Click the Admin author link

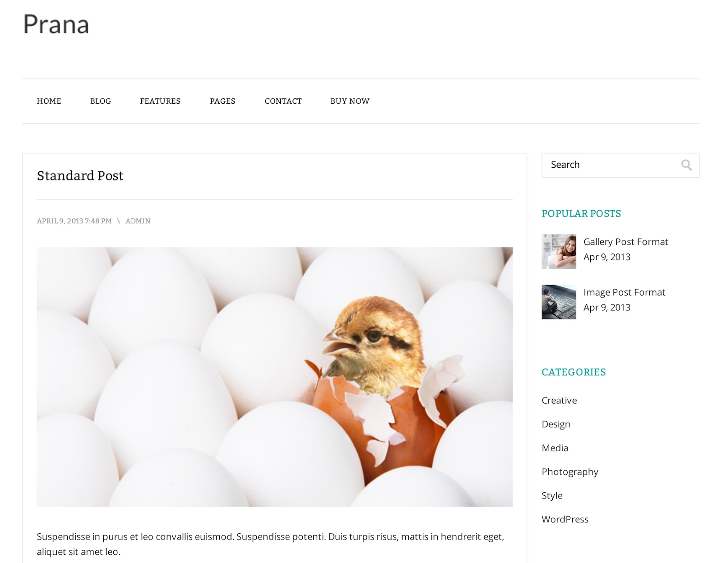point(138,221)
